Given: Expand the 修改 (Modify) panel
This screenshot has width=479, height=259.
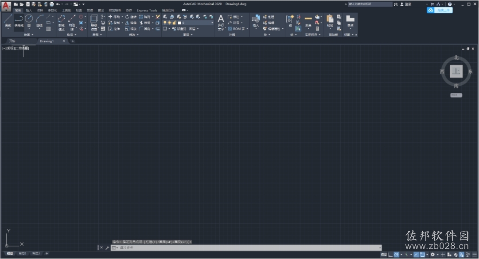Looking at the screenshot, I should 134,35.
